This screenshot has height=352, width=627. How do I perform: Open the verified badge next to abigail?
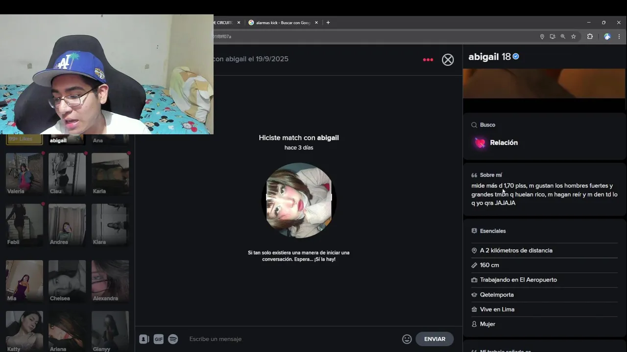pos(516,57)
